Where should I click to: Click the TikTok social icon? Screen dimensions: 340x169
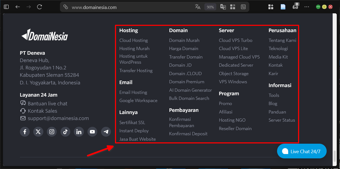(65, 131)
